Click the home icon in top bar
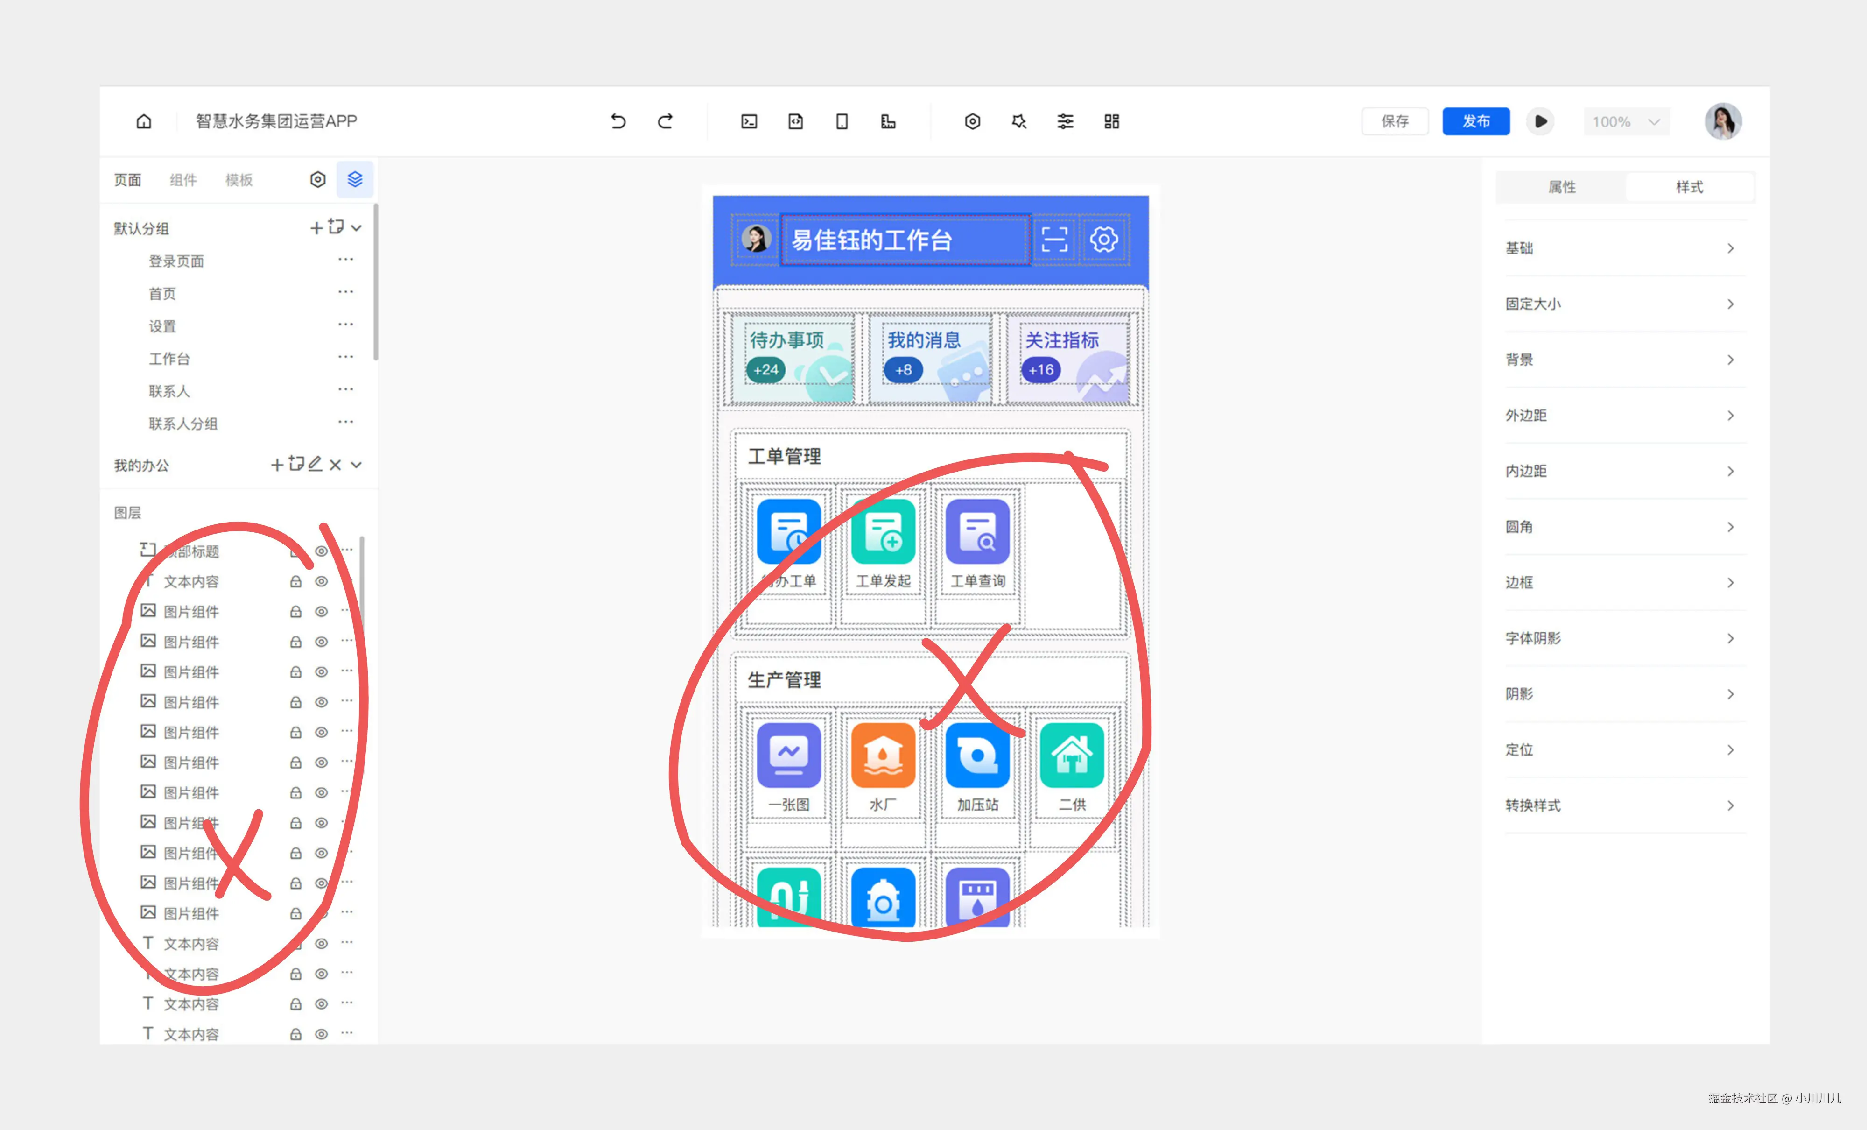The image size is (1867, 1130). click(144, 121)
